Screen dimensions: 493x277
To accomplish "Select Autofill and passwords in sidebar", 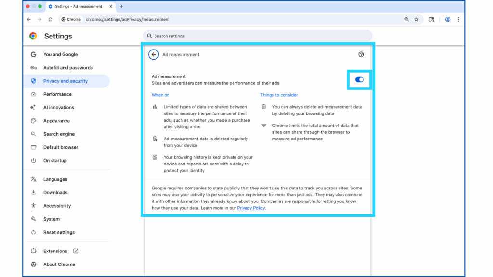I will (x=68, y=68).
